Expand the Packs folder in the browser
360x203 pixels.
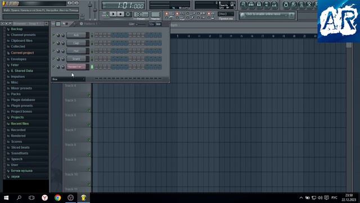pyautogui.click(x=16, y=94)
